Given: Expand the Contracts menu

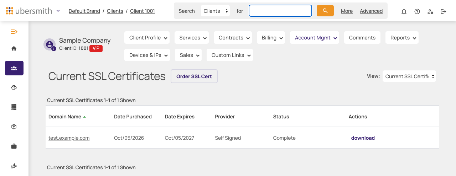Looking at the screenshot, I should click(233, 38).
